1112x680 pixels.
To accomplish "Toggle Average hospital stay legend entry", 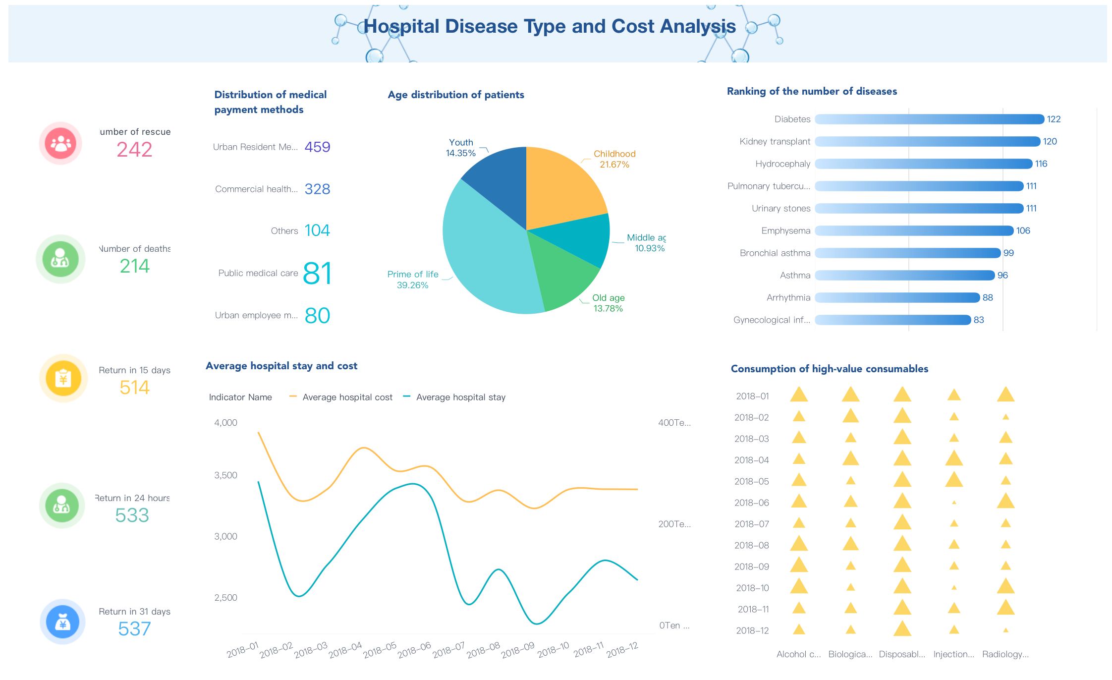I will [454, 397].
